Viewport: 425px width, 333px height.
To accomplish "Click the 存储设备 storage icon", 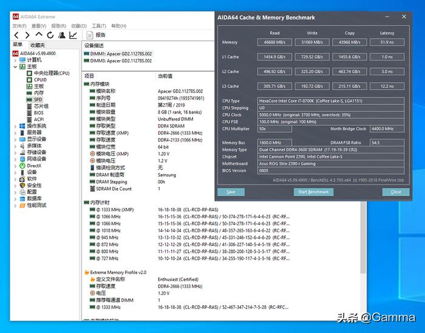I will click(x=22, y=152).
